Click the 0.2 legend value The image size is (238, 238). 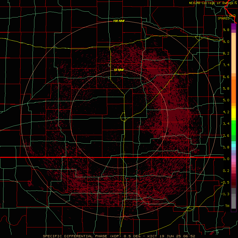coord(226,171)
